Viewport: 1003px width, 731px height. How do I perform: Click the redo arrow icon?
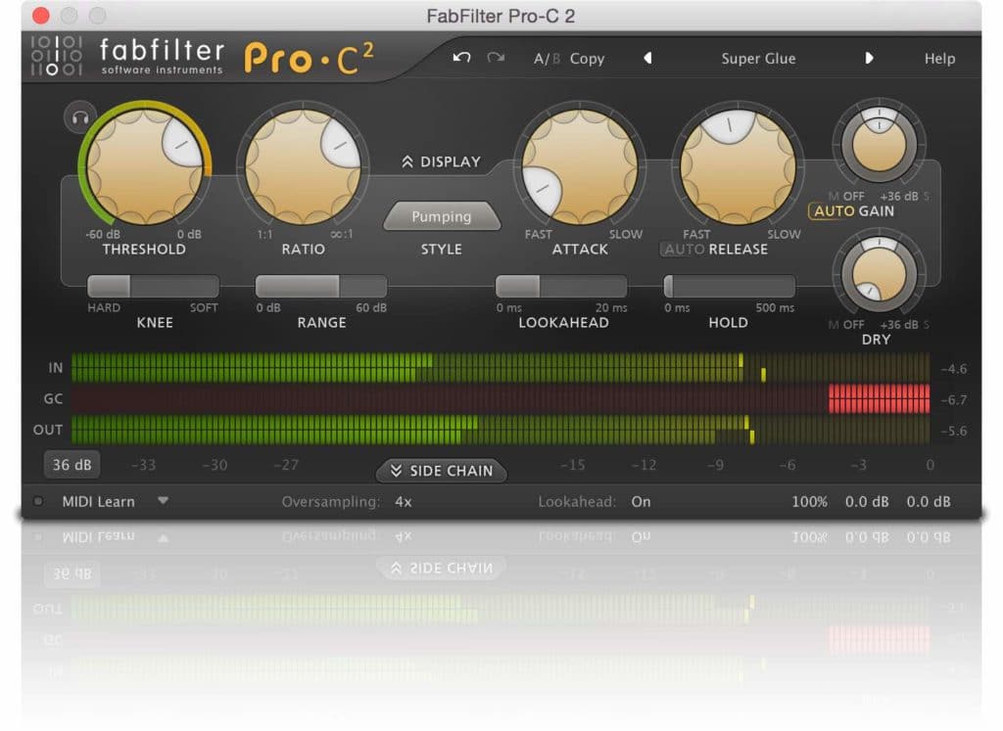tap(496, 58)
